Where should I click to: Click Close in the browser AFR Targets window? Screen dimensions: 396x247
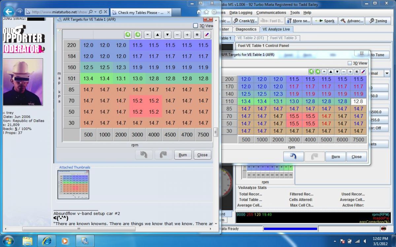tap(202, 155)
